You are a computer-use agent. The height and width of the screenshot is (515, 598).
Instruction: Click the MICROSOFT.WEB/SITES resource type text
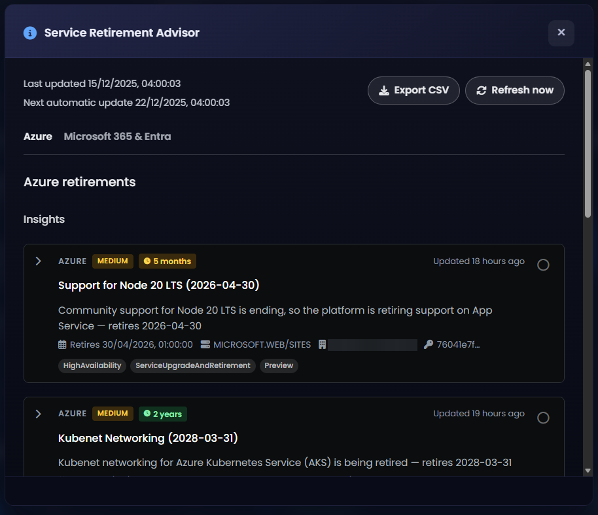[x=262, y=344]
